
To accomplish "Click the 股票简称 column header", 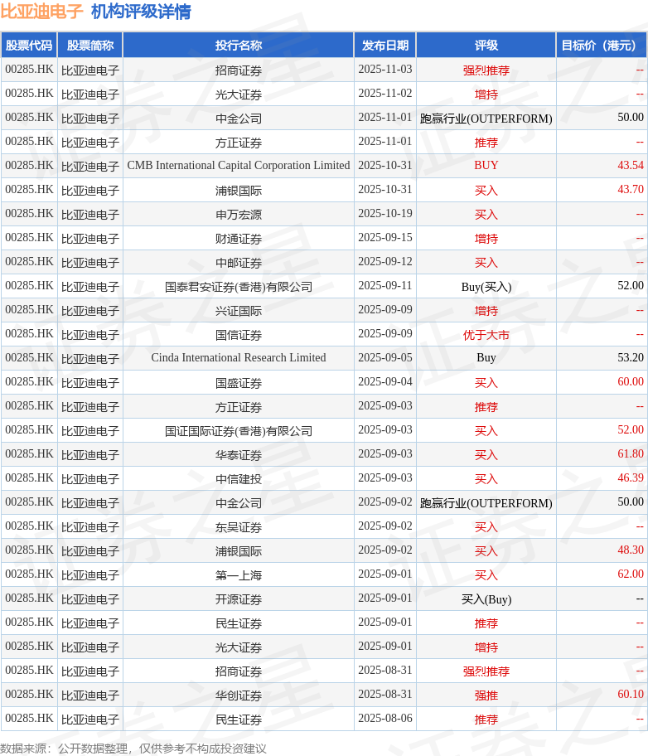I will [x=90, y=46].
